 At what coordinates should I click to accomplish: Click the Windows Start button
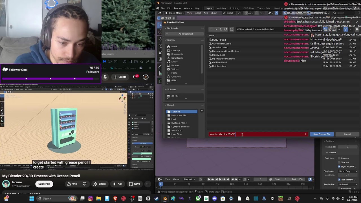click(32, 198)
